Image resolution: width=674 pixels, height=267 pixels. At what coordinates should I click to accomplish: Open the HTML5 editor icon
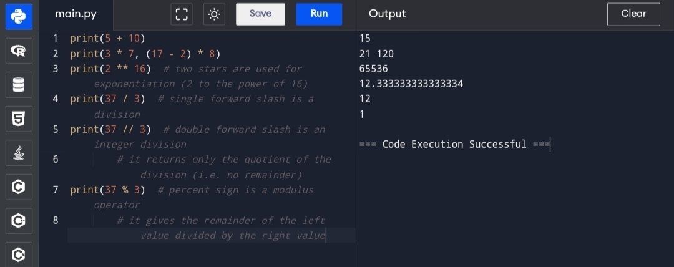19,118
